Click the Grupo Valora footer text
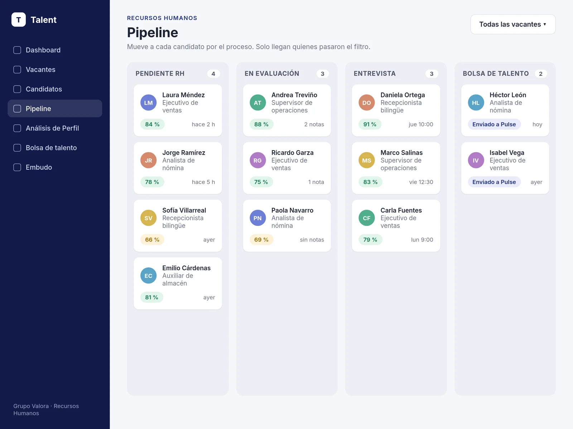This screenshot has width=573, height=429. (46, 409)
